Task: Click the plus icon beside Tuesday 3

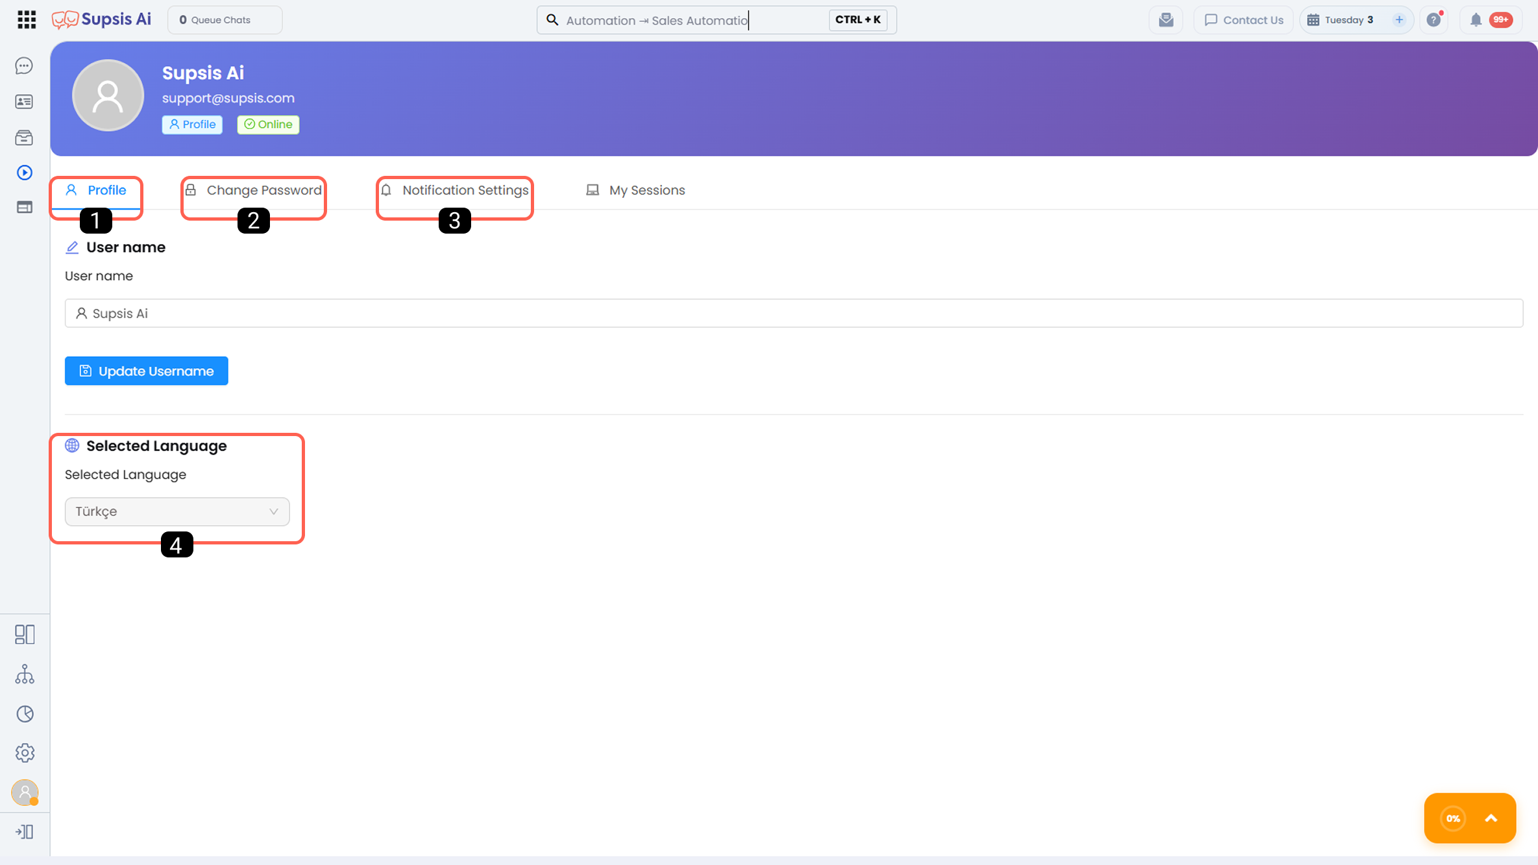Action: 1399,20
